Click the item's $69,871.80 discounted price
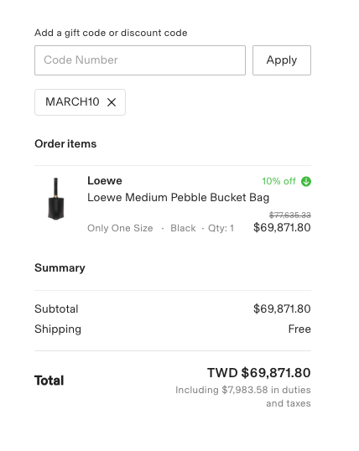Screen dimensions: 359x451 282,227
